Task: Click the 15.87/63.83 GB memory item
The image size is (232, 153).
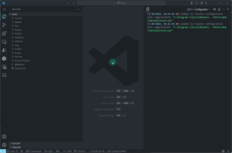Action: (96, 151)
